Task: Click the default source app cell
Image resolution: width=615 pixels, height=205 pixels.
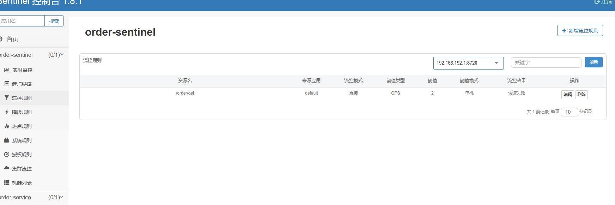Action: (311, 93)
